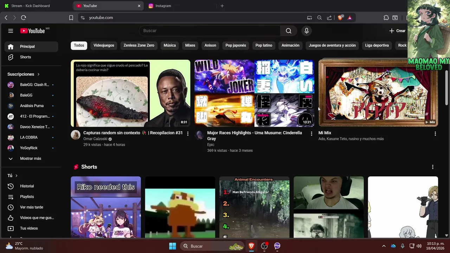Expand Suscripciones section chevron
Image resolution: width=450 pixels, height=253 pixels.
[x=38, y=74]
